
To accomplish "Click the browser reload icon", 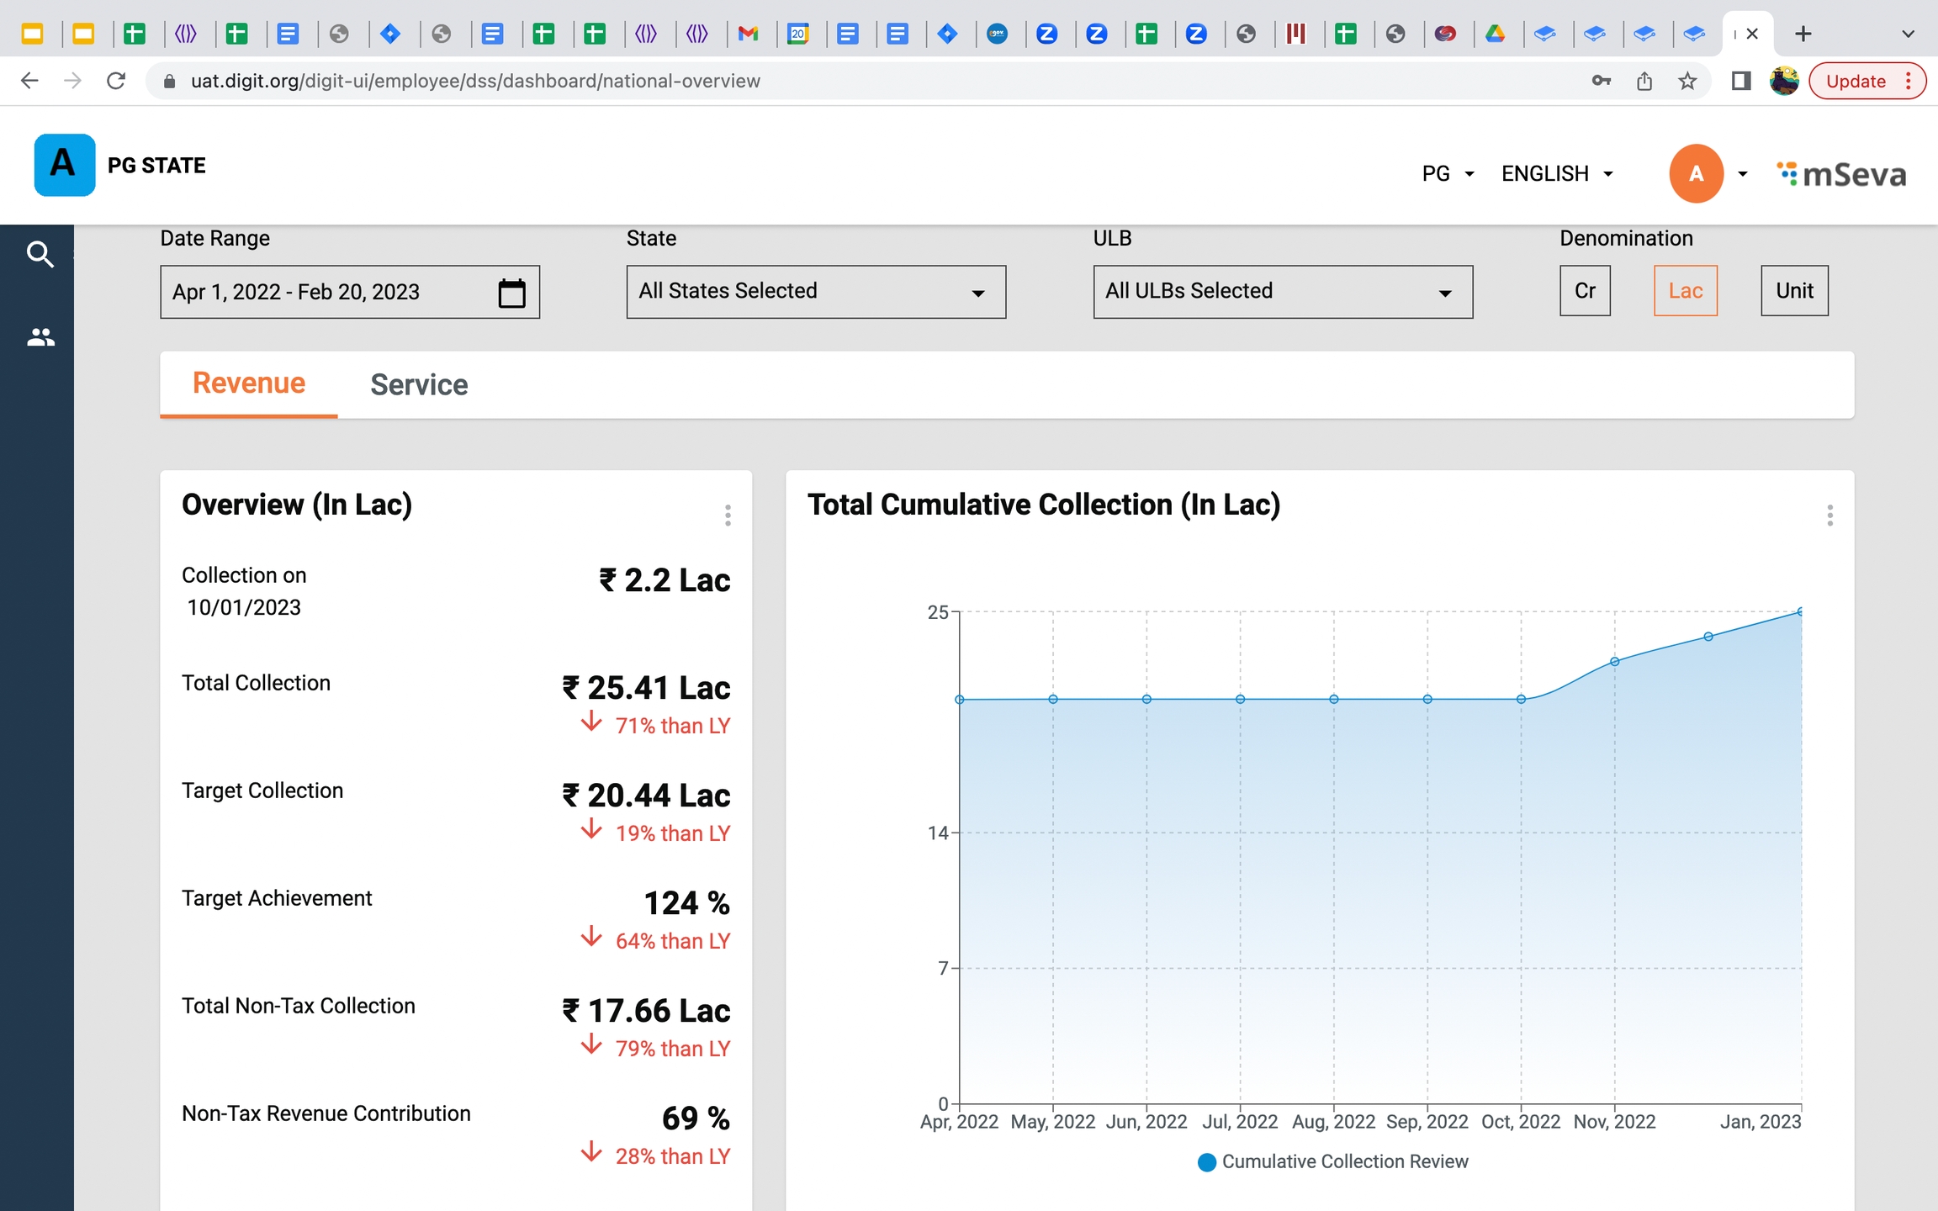I will pyautogui.click(x=116, y=81).
